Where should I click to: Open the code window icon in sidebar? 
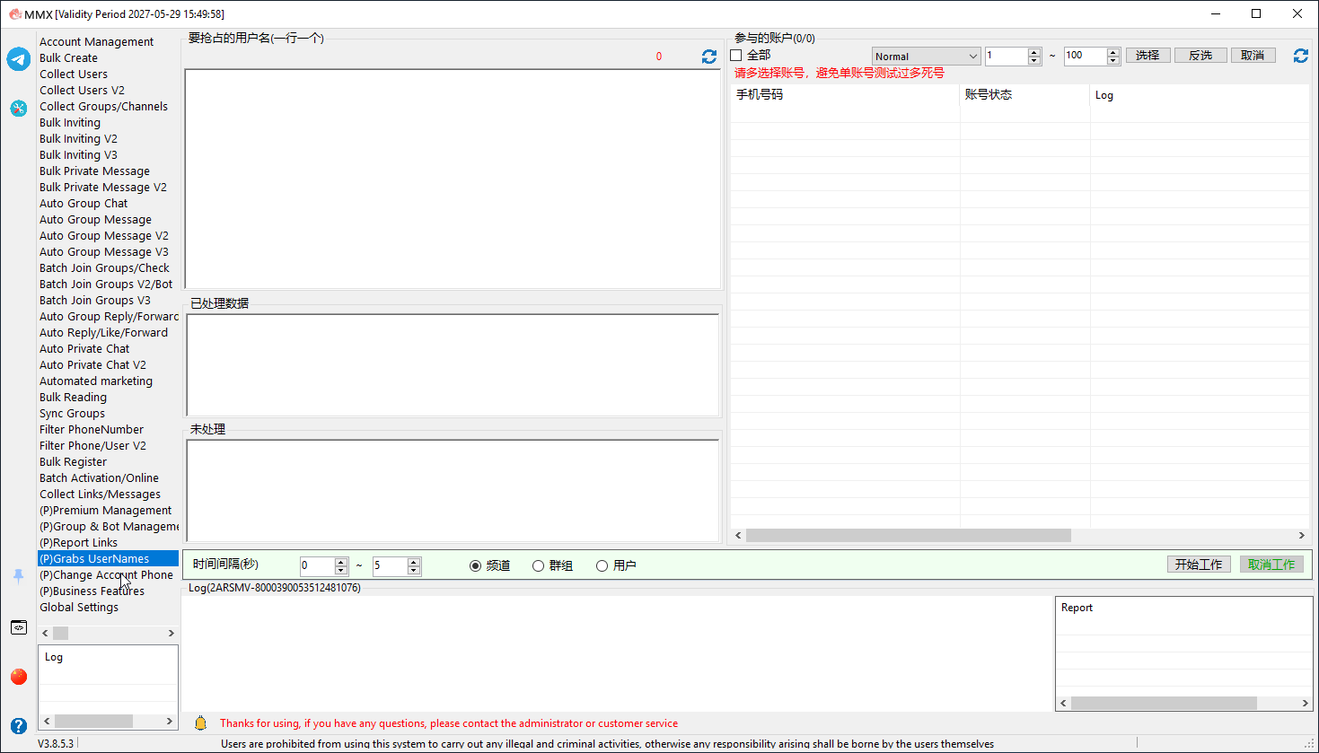[19, 627]
